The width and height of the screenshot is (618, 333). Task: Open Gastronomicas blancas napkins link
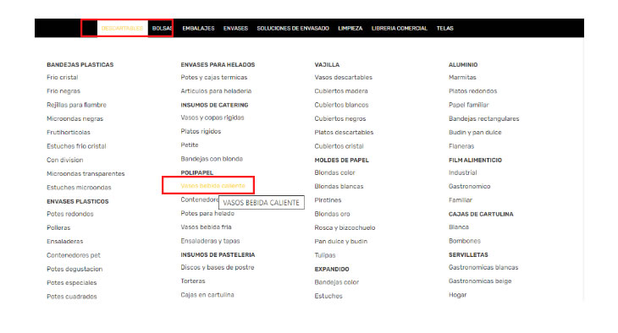(483, 267)
